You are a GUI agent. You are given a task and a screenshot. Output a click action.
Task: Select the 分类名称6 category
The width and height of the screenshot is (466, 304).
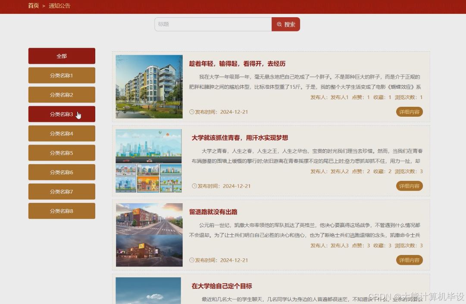point(62,172)
